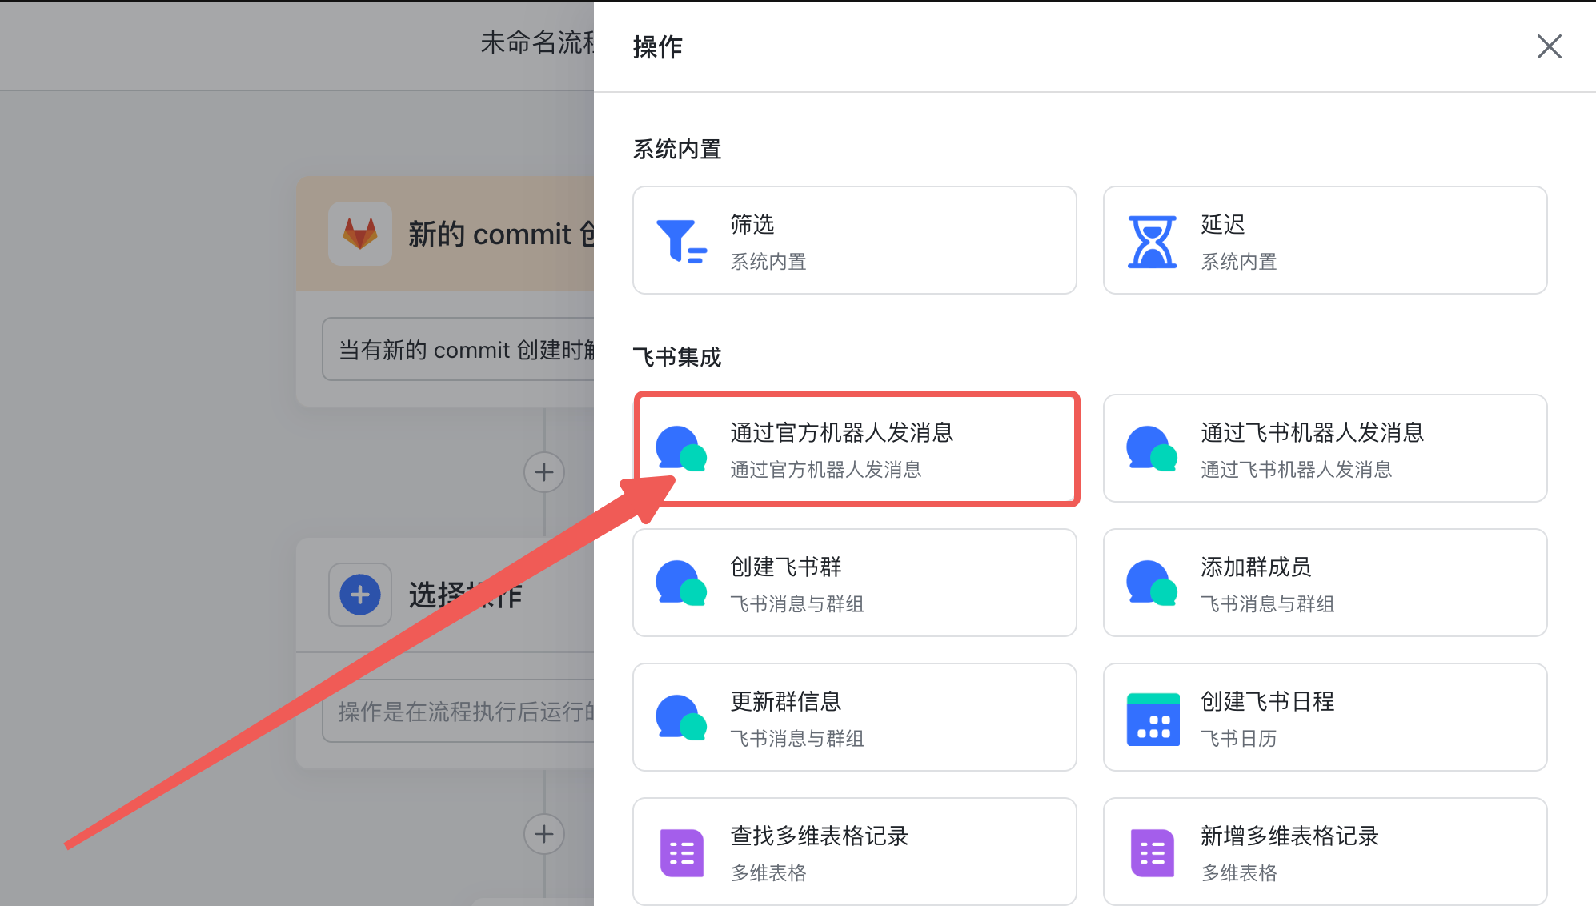Viewport: 1596px width, 906px height.
Task: Click the purple table icon on 查找多维表格记录
Action: [x=682, y=853]
